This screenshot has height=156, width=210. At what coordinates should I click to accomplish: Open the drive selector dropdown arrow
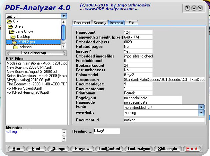pyautogui.click(x=64, y=16)
